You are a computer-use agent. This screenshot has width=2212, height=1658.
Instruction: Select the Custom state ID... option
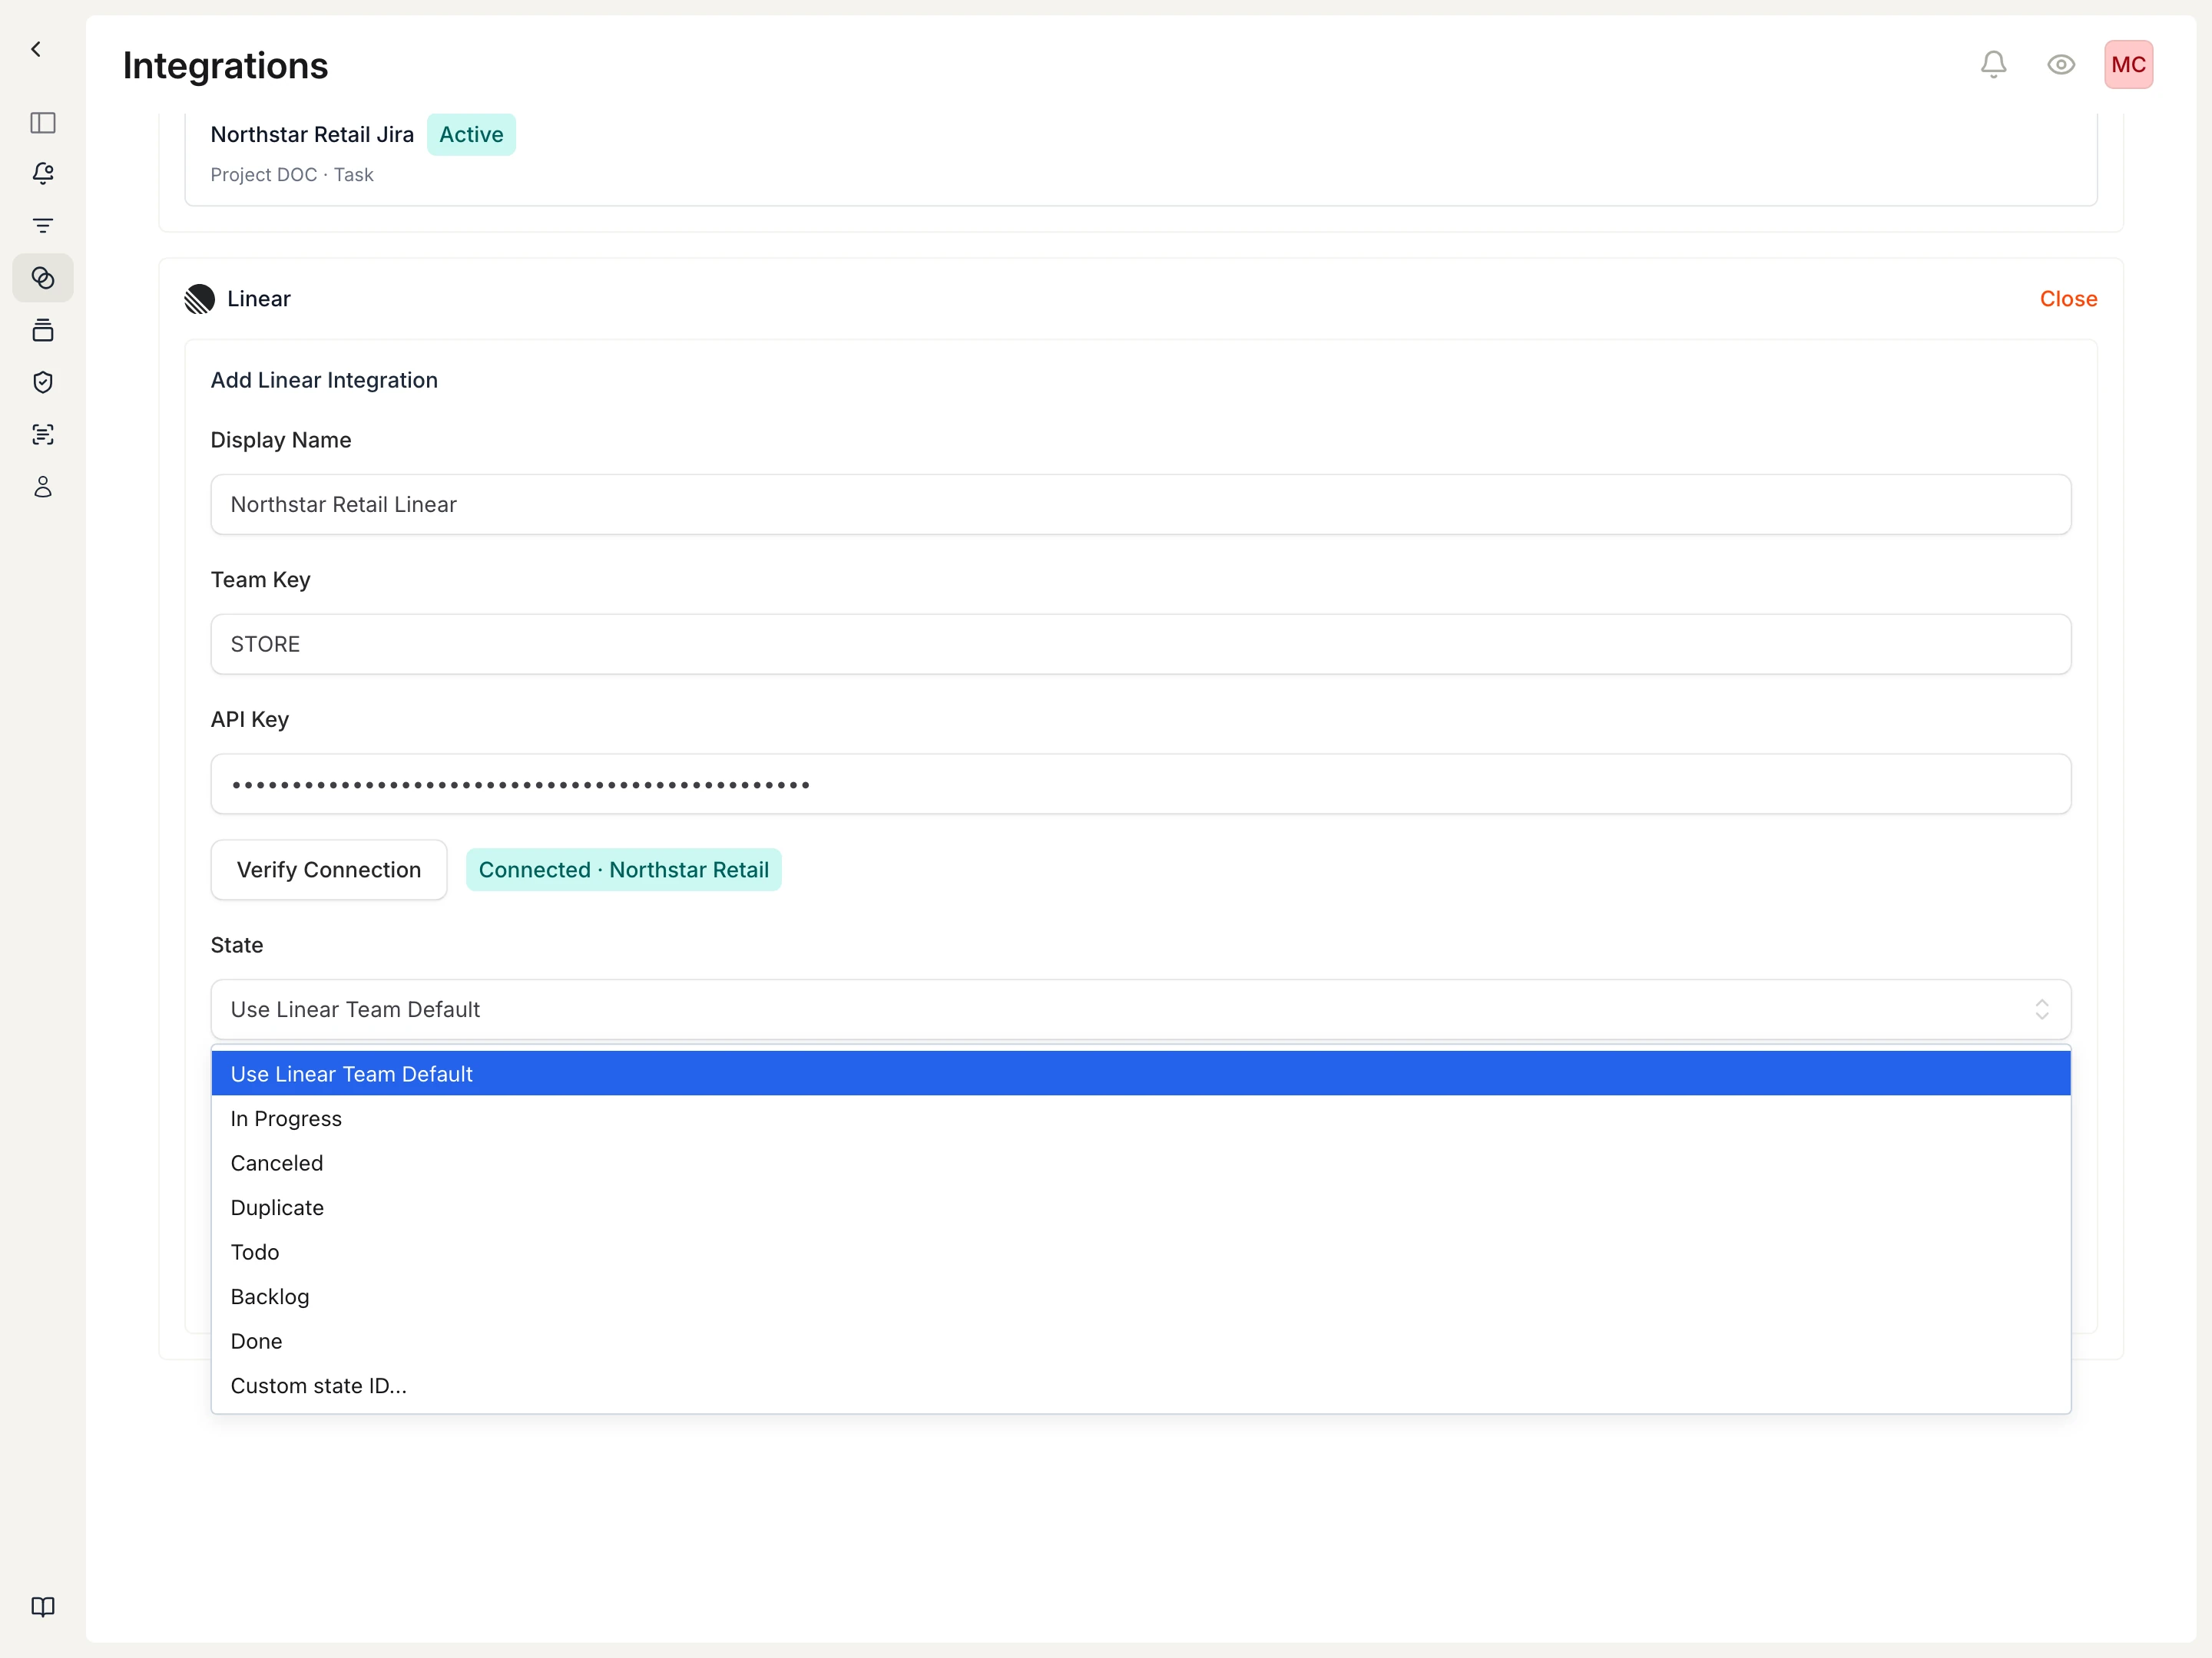pos(1140,1386)
